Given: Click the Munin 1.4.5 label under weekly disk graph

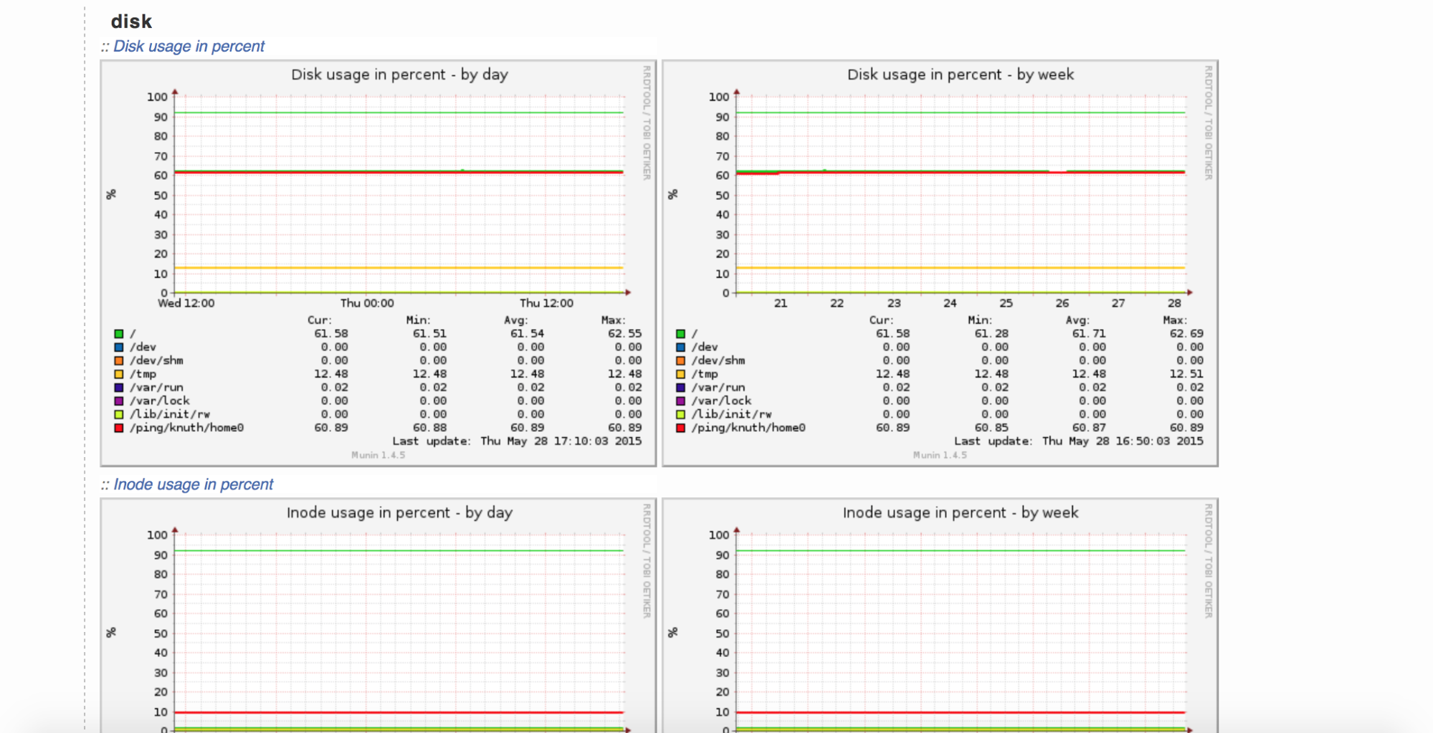Looking at the screenshot, I should (940, 455).
